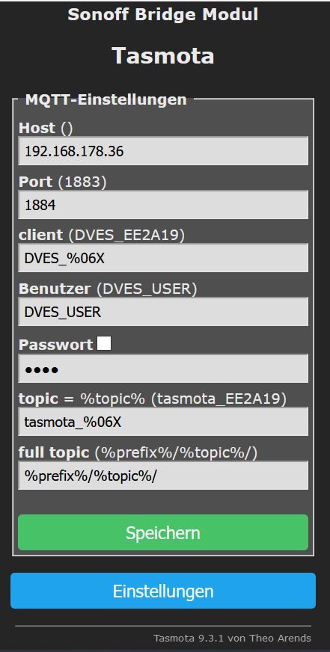The height and width of the screenshot is (652, 330).
Task: Focus the Port field containing 1884
Action: coord(163,205)
